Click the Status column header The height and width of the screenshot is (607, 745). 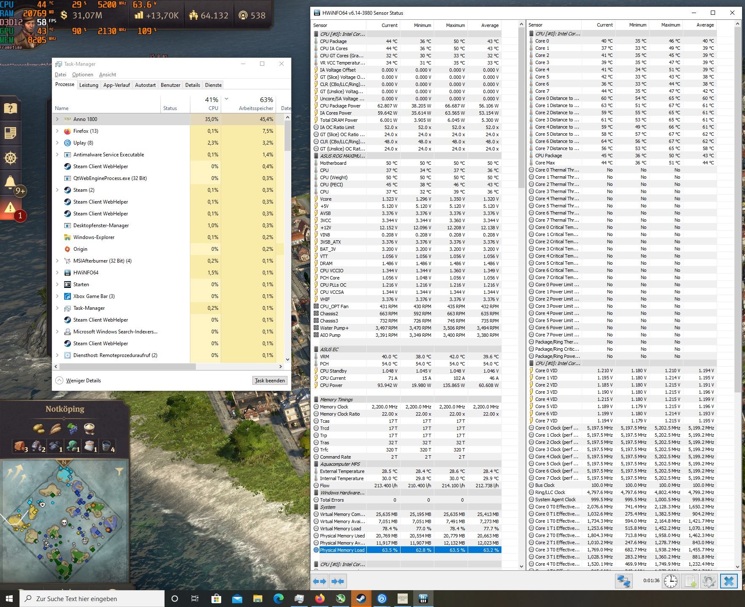point(175,104)
